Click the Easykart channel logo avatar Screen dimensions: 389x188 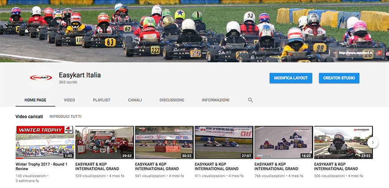click(41, 78)
